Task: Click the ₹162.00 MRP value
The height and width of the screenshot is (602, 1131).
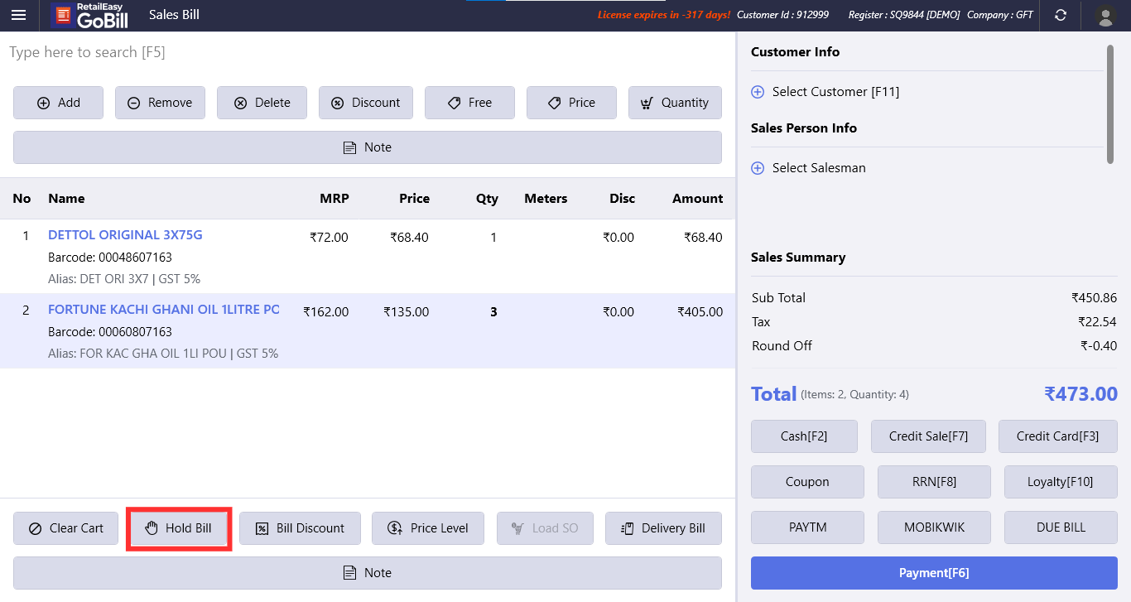Action: 326,312
